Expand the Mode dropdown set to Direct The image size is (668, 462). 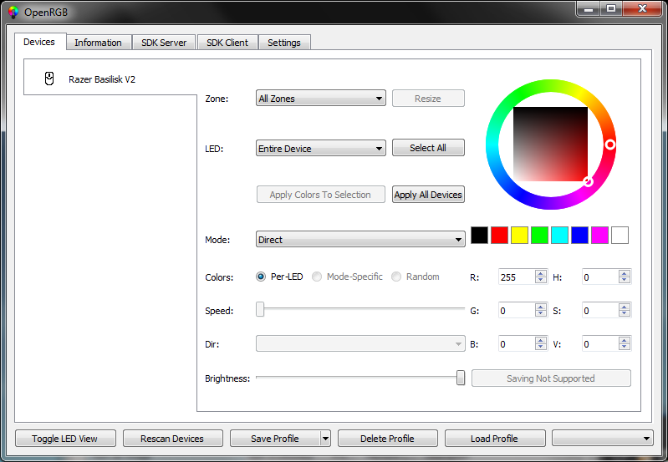click(x=360, y=239)
